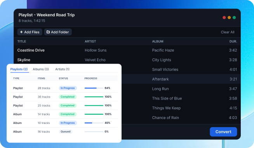Screen dimensions: 254x148
Task: Click album Pacific Haze
Action: (163, 50)
